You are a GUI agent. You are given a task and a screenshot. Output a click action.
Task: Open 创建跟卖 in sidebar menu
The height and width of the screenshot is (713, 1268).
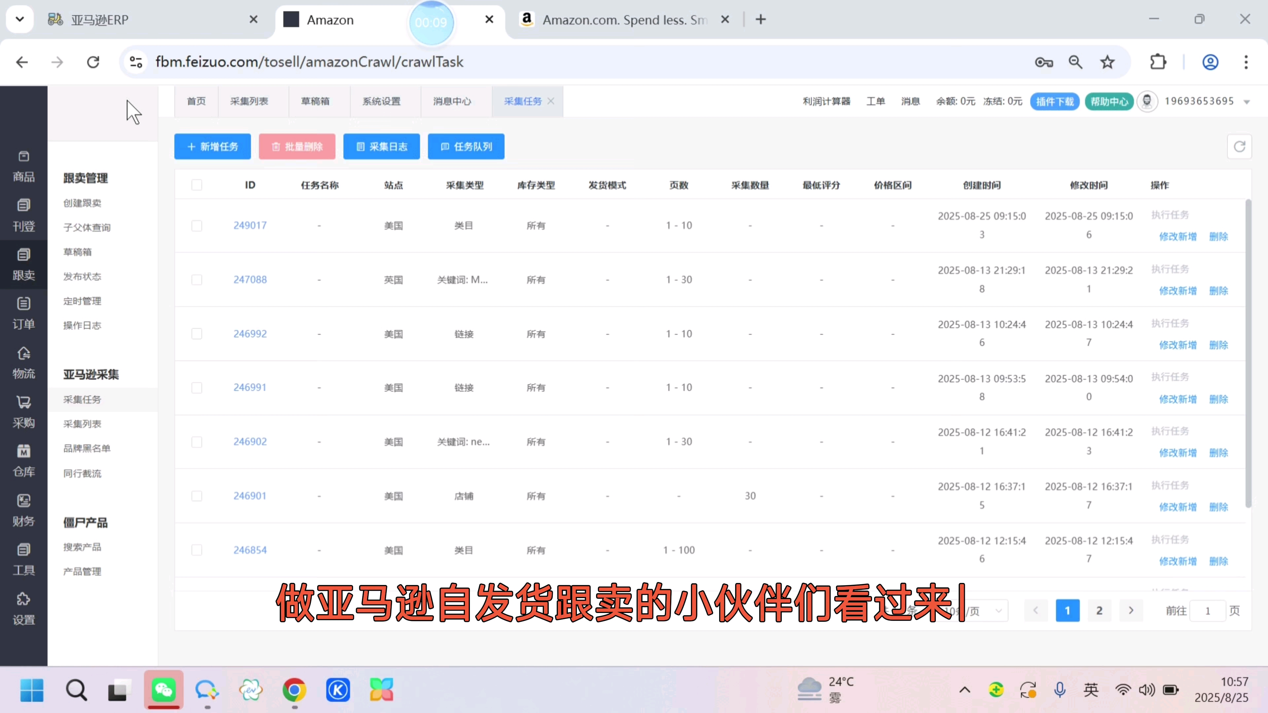(82, 203)
